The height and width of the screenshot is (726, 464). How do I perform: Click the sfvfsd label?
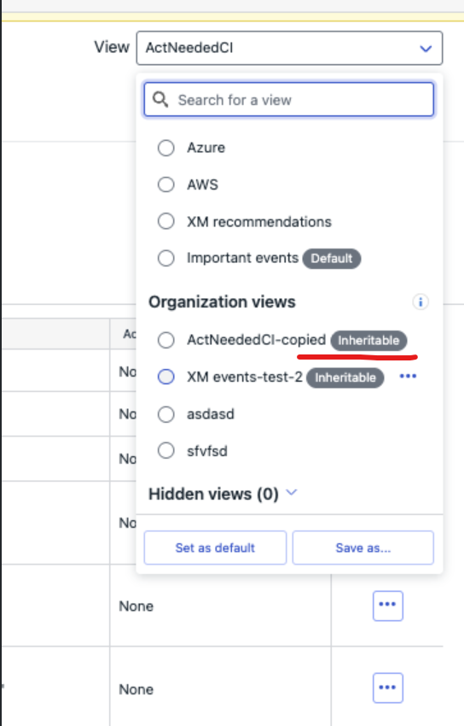(x=207, y=451)
